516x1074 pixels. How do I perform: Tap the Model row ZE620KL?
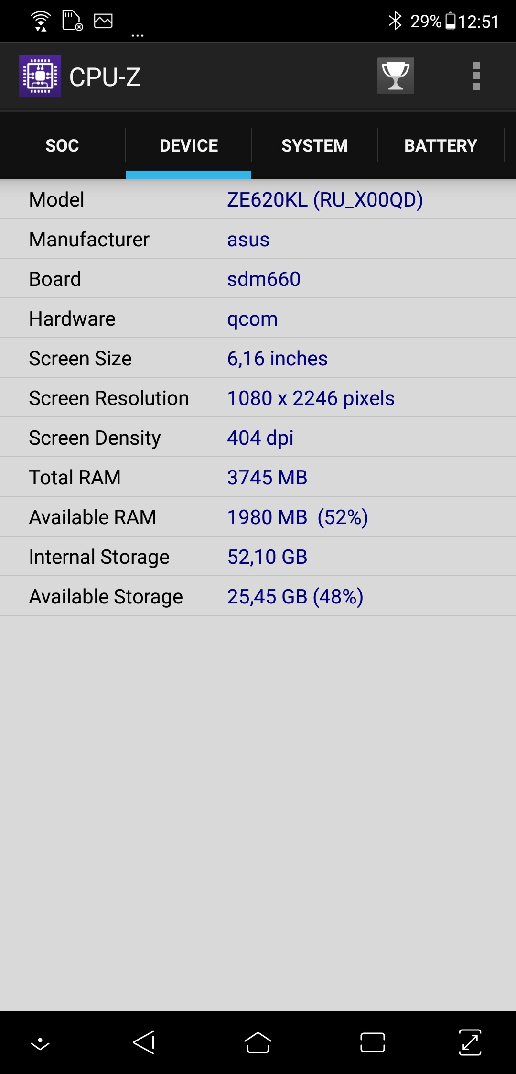click(x=258, y=199)
